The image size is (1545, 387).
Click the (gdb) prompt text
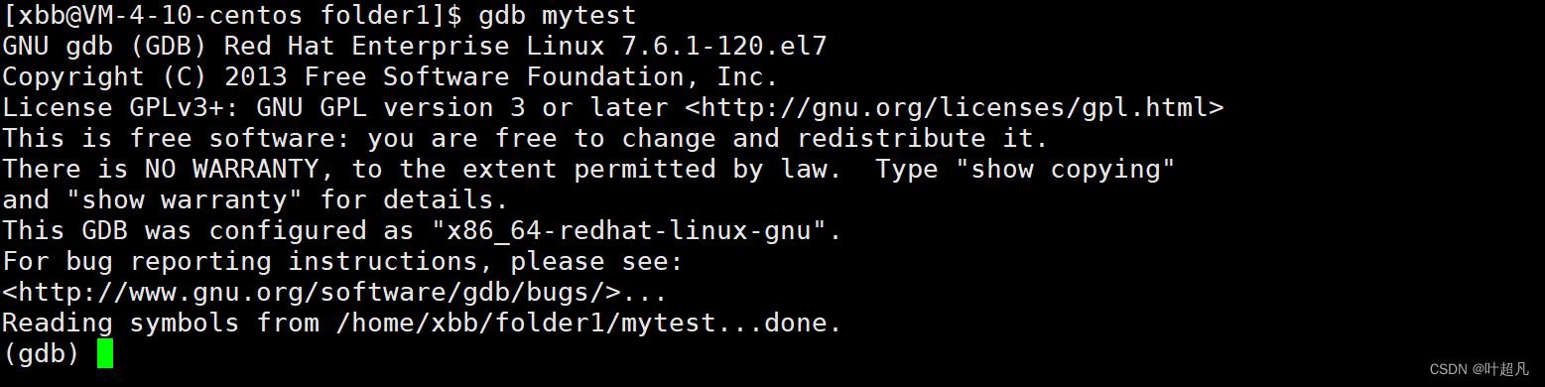[41, 353]
